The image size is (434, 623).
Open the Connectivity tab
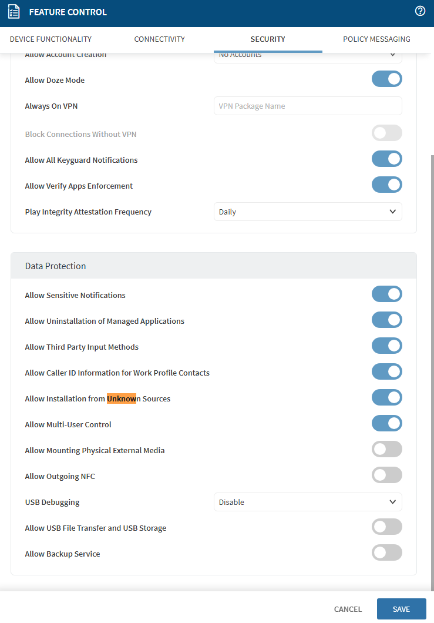pyautogui.click(x=159, y=39)
